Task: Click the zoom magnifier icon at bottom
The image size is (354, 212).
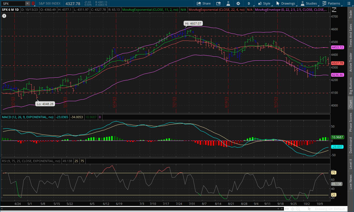Action: [298, 209]
